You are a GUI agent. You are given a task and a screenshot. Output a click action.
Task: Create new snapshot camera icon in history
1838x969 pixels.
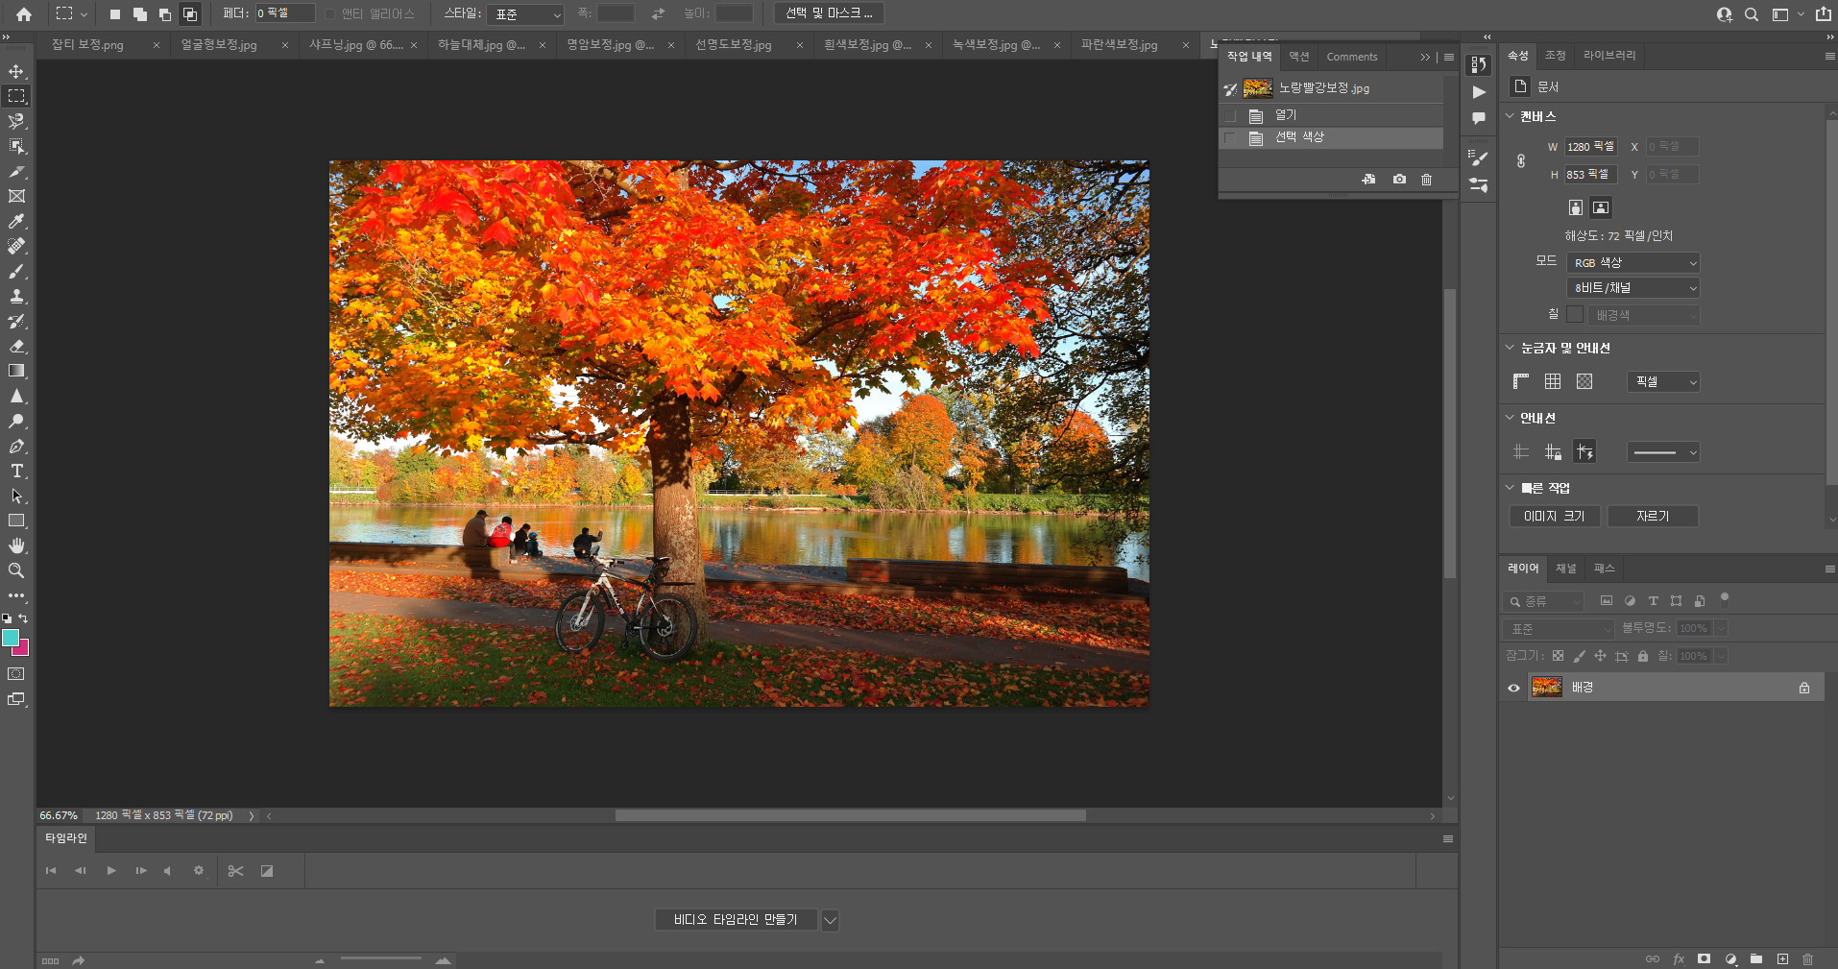1399,180
